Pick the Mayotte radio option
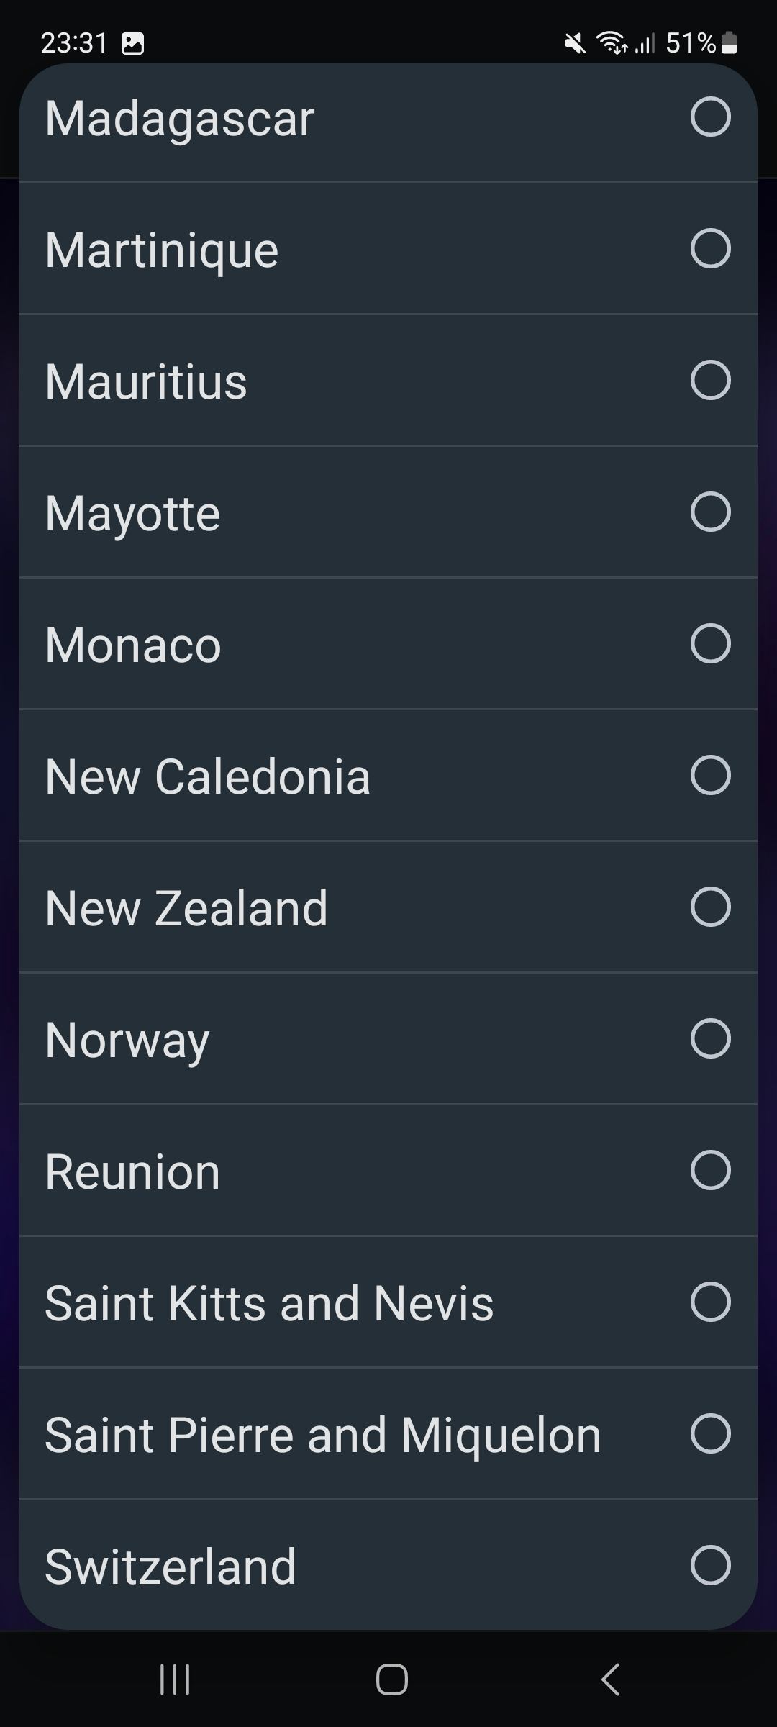Image resolution: width=777 pixels, height=1727 pixels. [x=710, y=512]
